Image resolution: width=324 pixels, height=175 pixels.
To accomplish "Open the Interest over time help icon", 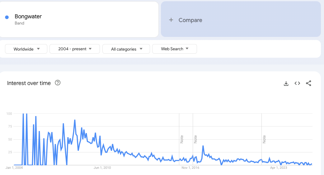I will [58, 83].
